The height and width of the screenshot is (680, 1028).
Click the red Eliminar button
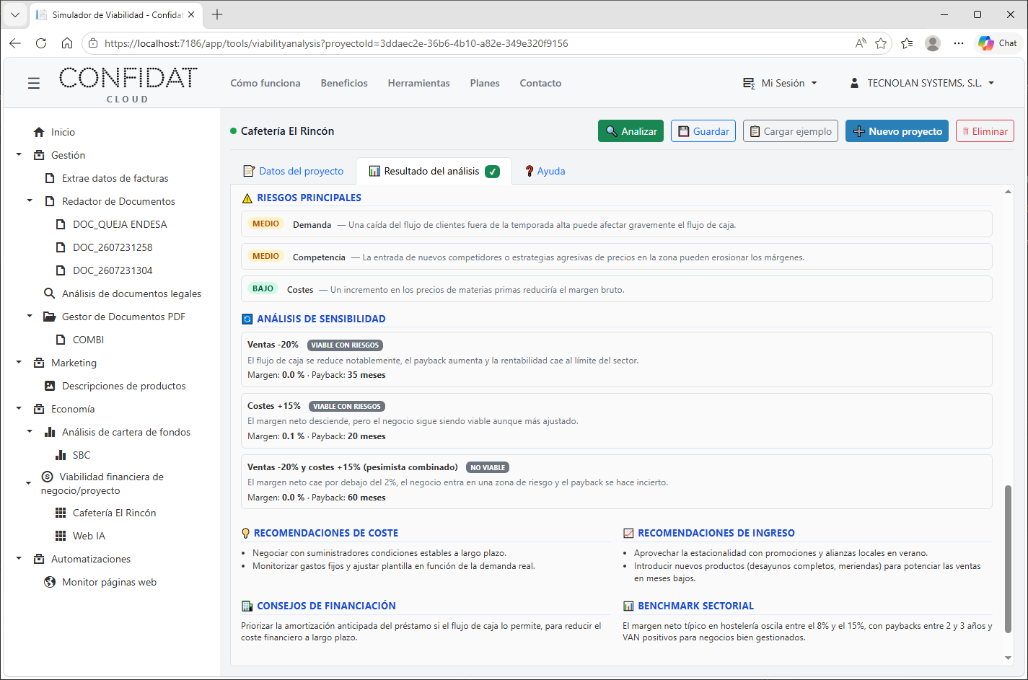985,131
